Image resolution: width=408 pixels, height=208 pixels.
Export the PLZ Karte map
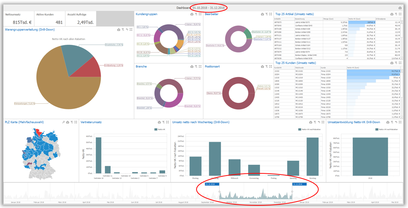pyautogui.click(x=67, y=122)
